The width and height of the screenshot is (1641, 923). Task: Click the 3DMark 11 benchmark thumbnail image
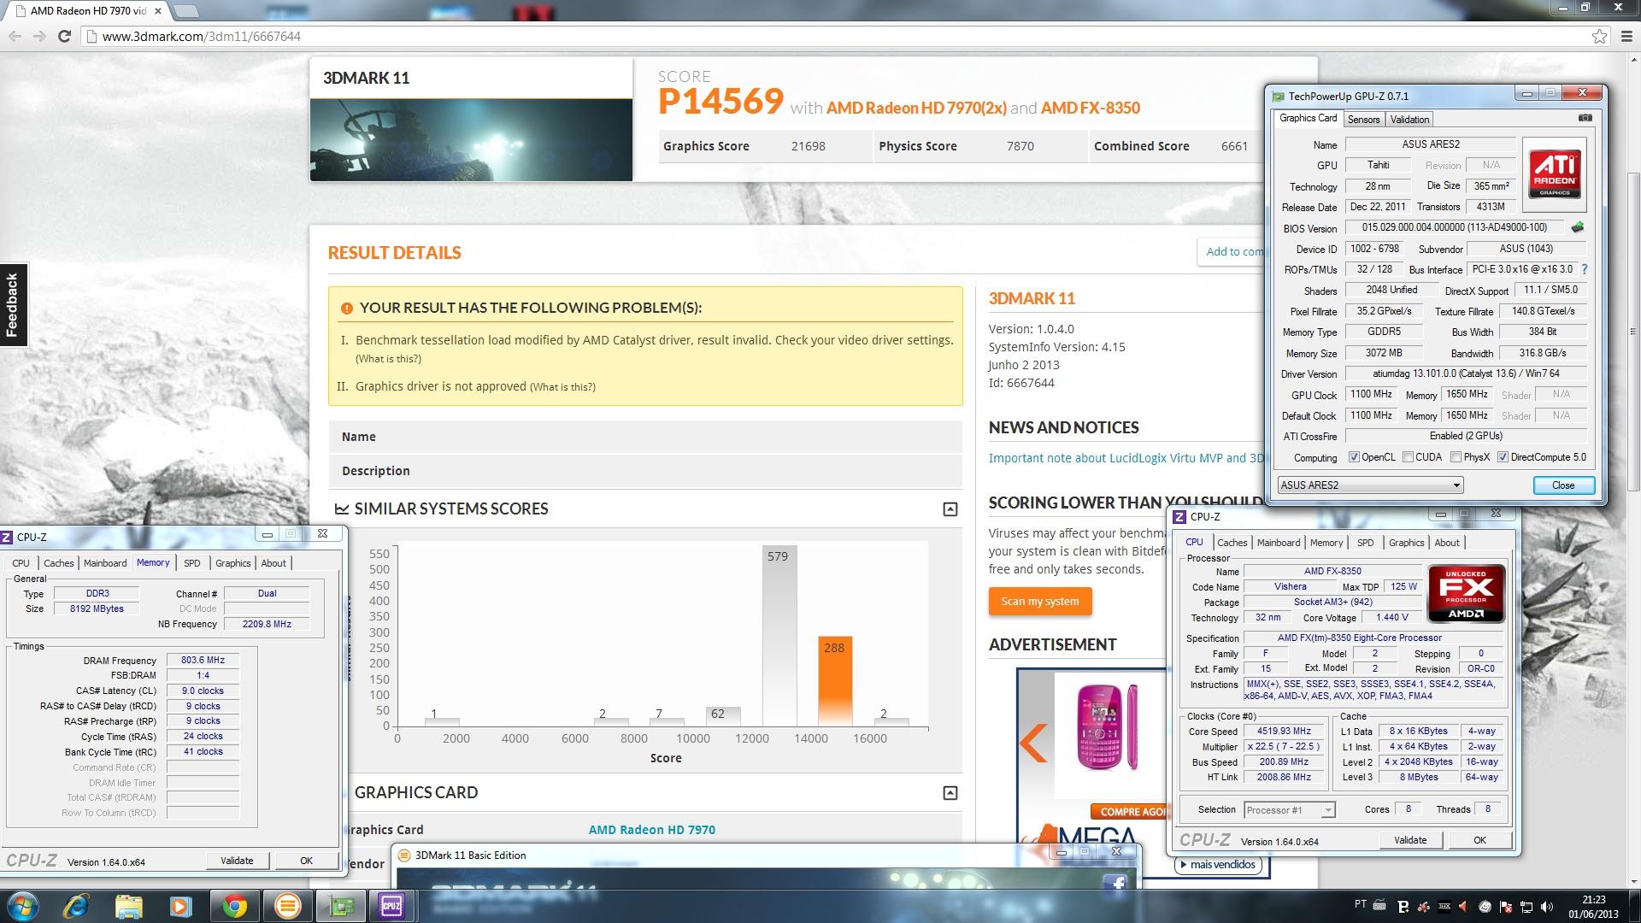471,140
